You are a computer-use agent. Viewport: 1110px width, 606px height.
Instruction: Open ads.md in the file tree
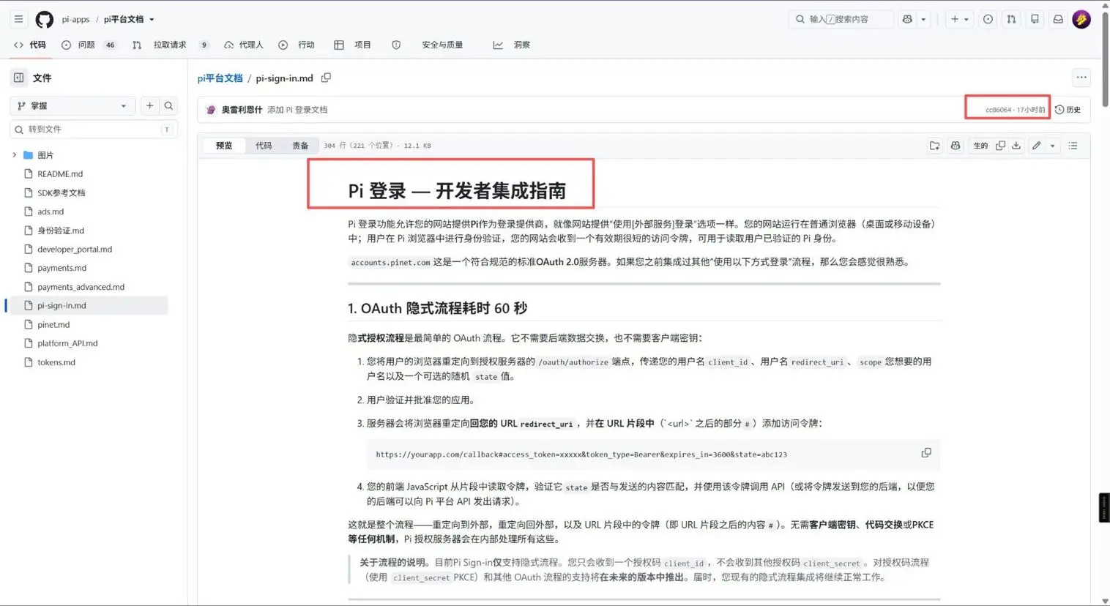pyautogui.click(x=51, y=212)
